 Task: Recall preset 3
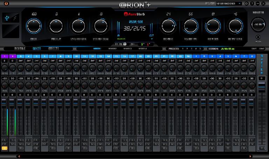192,49
